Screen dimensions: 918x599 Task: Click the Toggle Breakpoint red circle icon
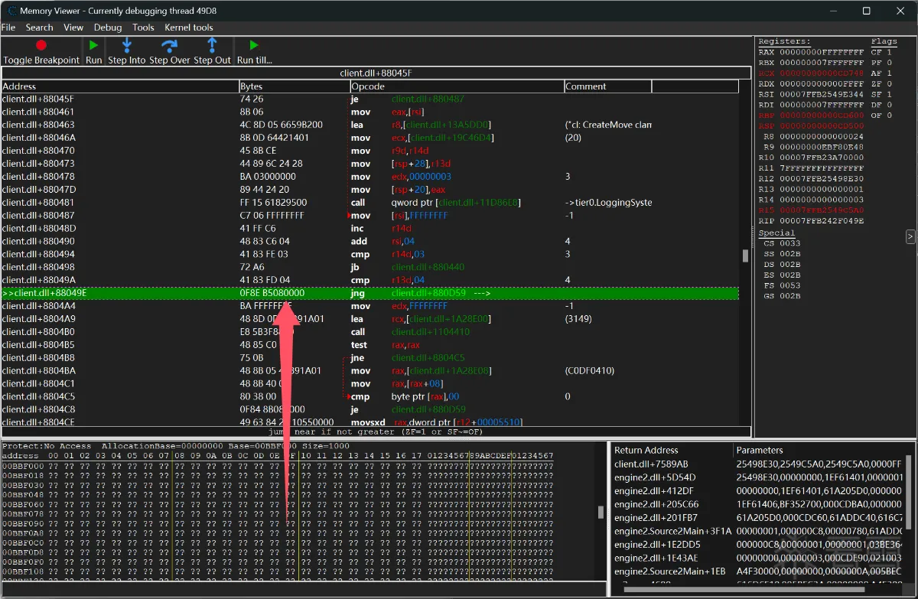(x=41, y=46)
